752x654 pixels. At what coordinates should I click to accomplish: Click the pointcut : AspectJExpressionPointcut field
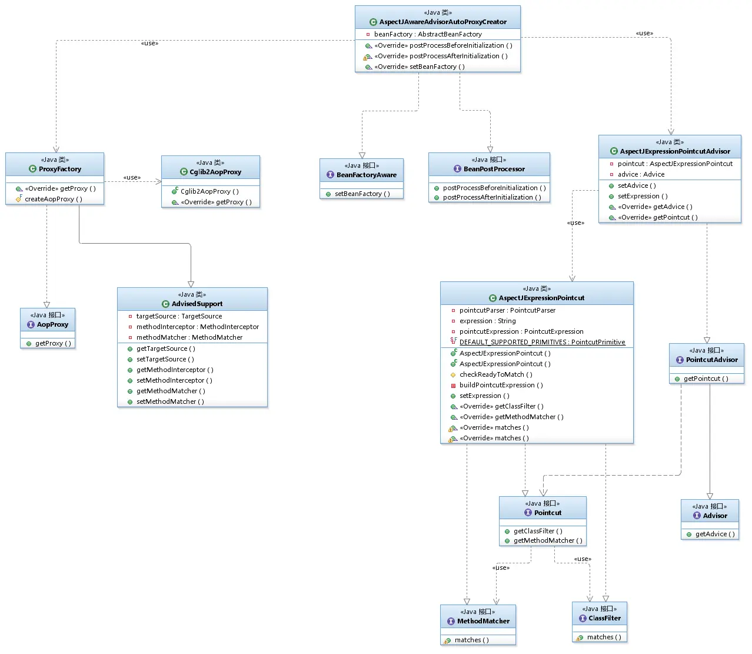click(x=675, y=164)
